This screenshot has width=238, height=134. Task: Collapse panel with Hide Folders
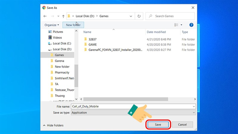coord(53,125)
